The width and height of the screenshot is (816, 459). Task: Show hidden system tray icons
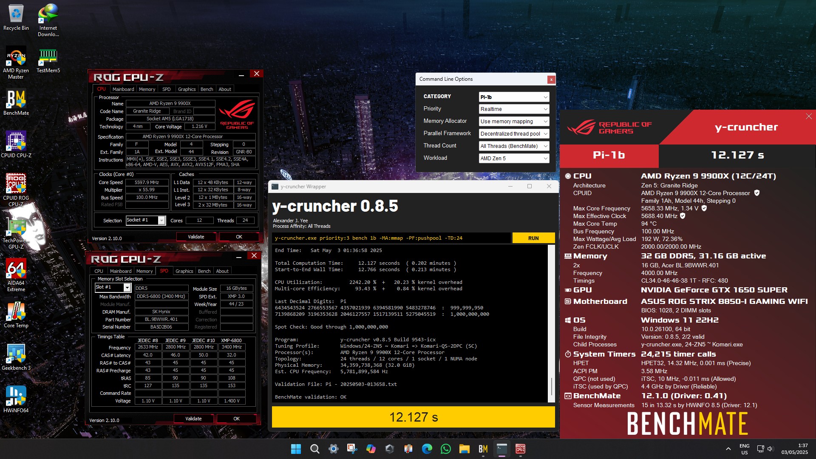[x=728, y=449]
